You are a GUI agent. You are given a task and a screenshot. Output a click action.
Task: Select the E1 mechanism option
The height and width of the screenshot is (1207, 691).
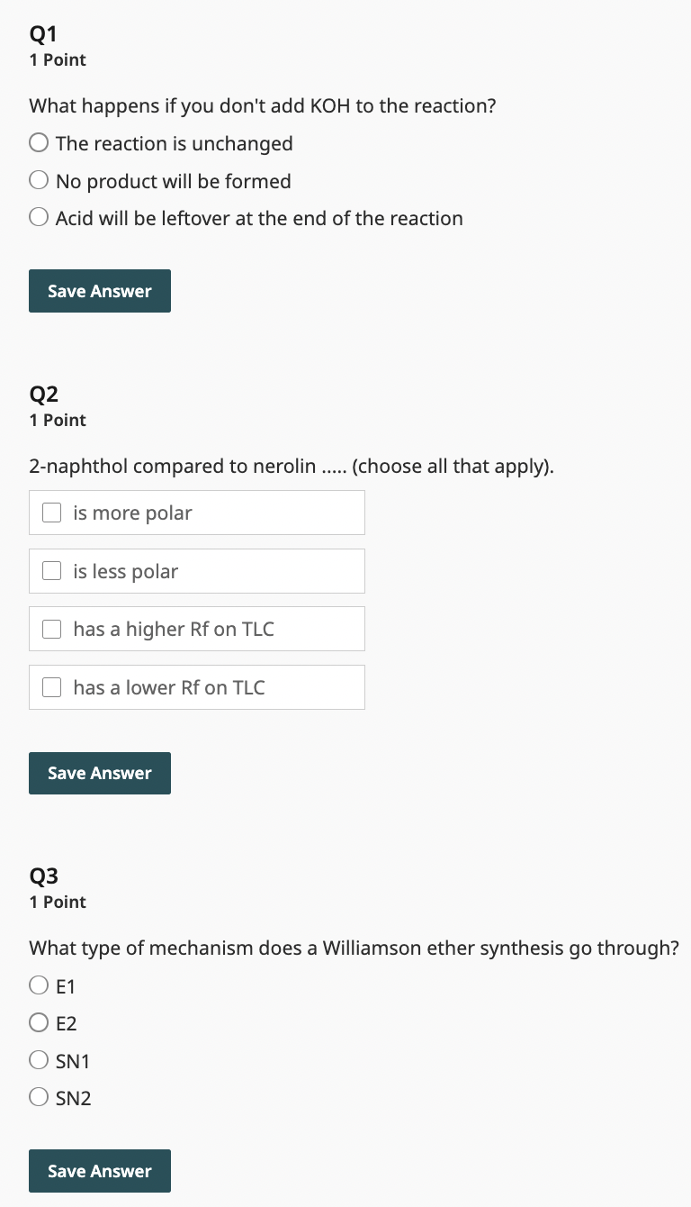click(x=39, y=985)
